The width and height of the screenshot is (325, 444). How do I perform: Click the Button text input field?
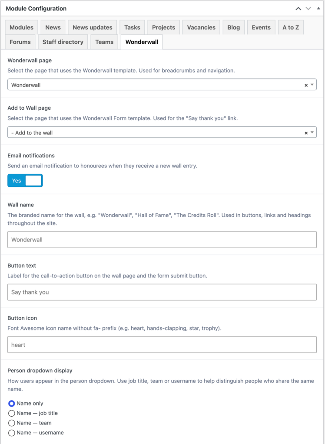(162, 292)
